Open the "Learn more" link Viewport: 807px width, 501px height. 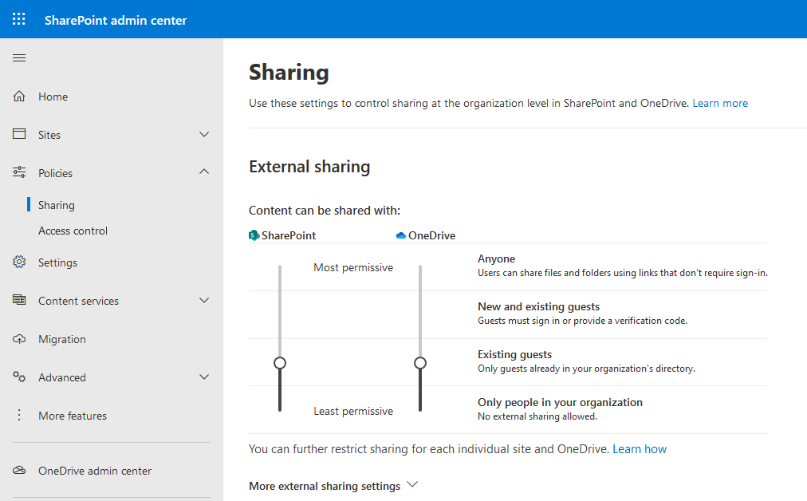pos(719,102)
